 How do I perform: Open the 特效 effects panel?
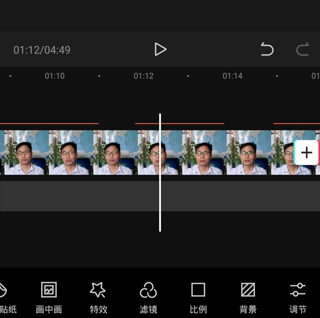98,297
